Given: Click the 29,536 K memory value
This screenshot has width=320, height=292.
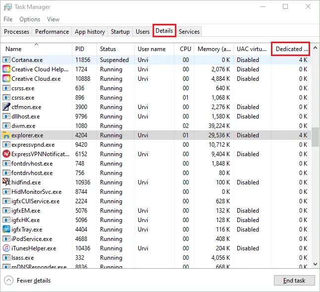Looking at the screenshot, I should [219, 135].
